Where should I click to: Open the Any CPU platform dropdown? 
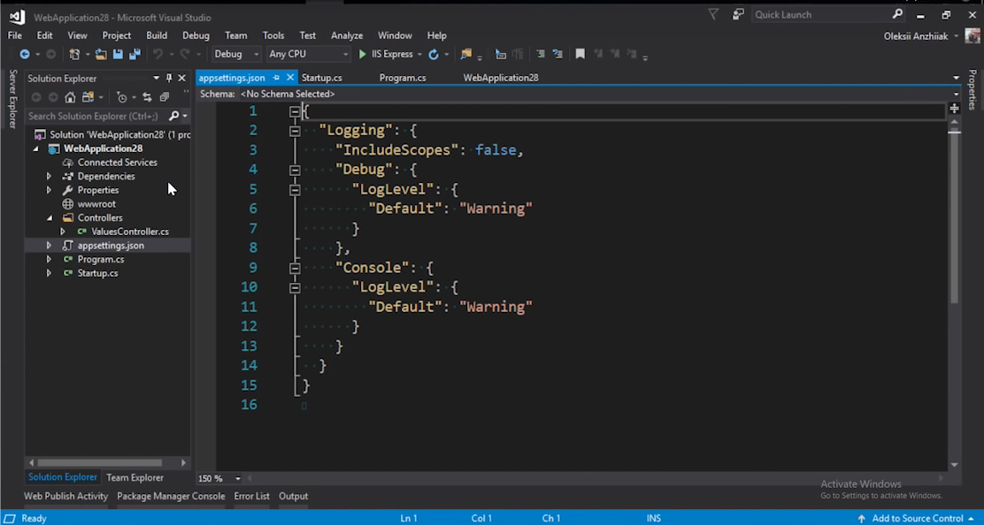(x=308, y=55)
